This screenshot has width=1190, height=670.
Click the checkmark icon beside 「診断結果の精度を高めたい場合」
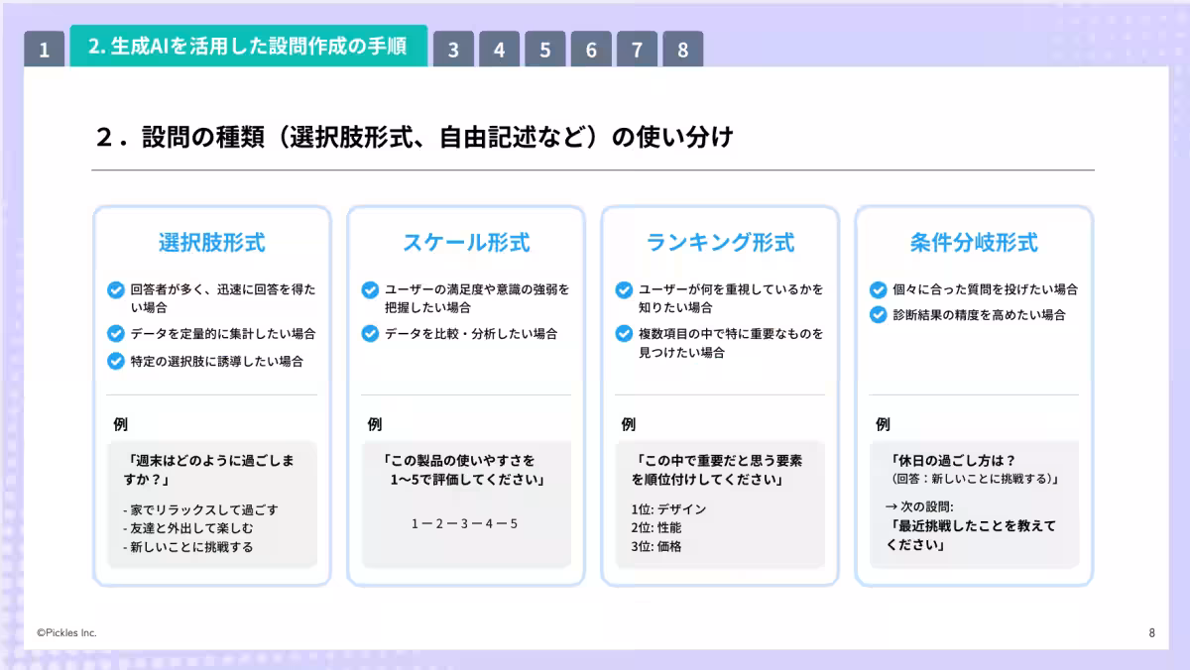pos(877,315)
